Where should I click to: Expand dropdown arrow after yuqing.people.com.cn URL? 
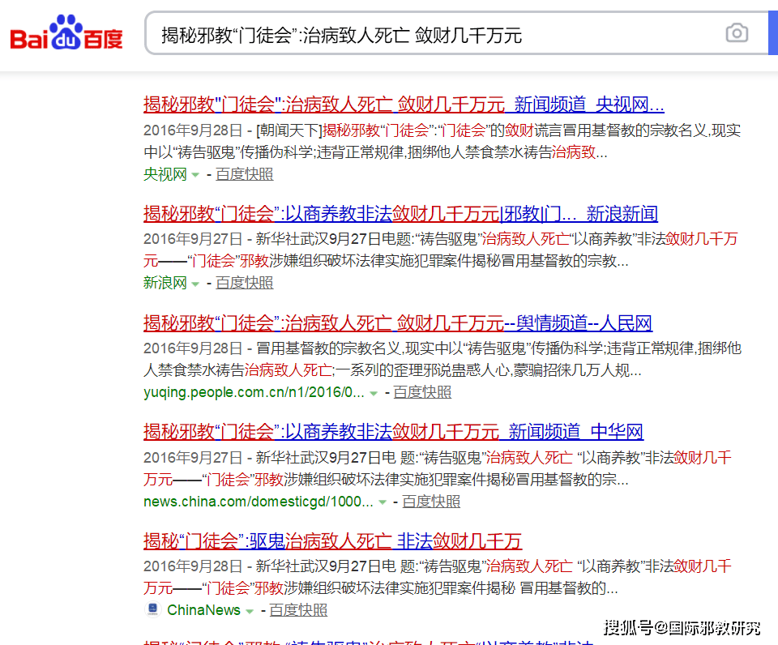point(374,394)
